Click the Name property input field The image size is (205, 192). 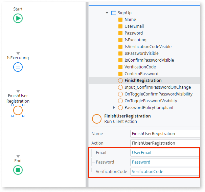[x=165, y=134]
